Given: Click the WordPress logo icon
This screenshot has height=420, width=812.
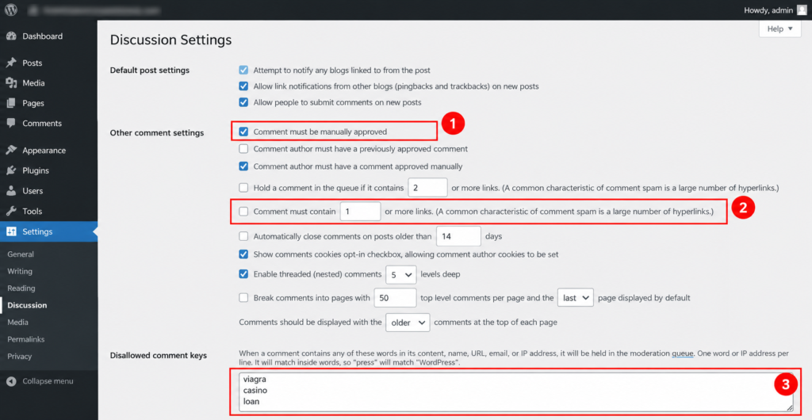Looking at the screenshot, I should 11,10.
